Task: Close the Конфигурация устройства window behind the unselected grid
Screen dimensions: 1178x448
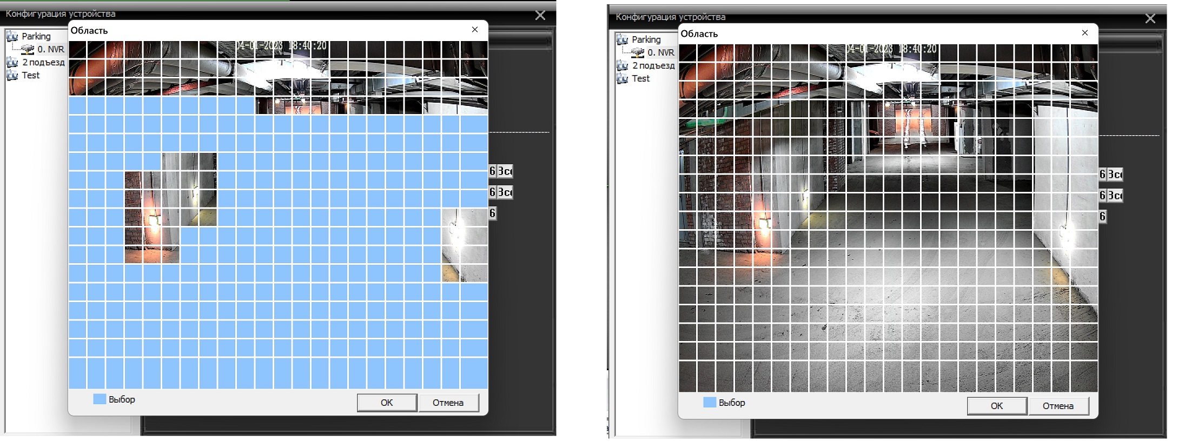Action: click(x=1150, y=18)
